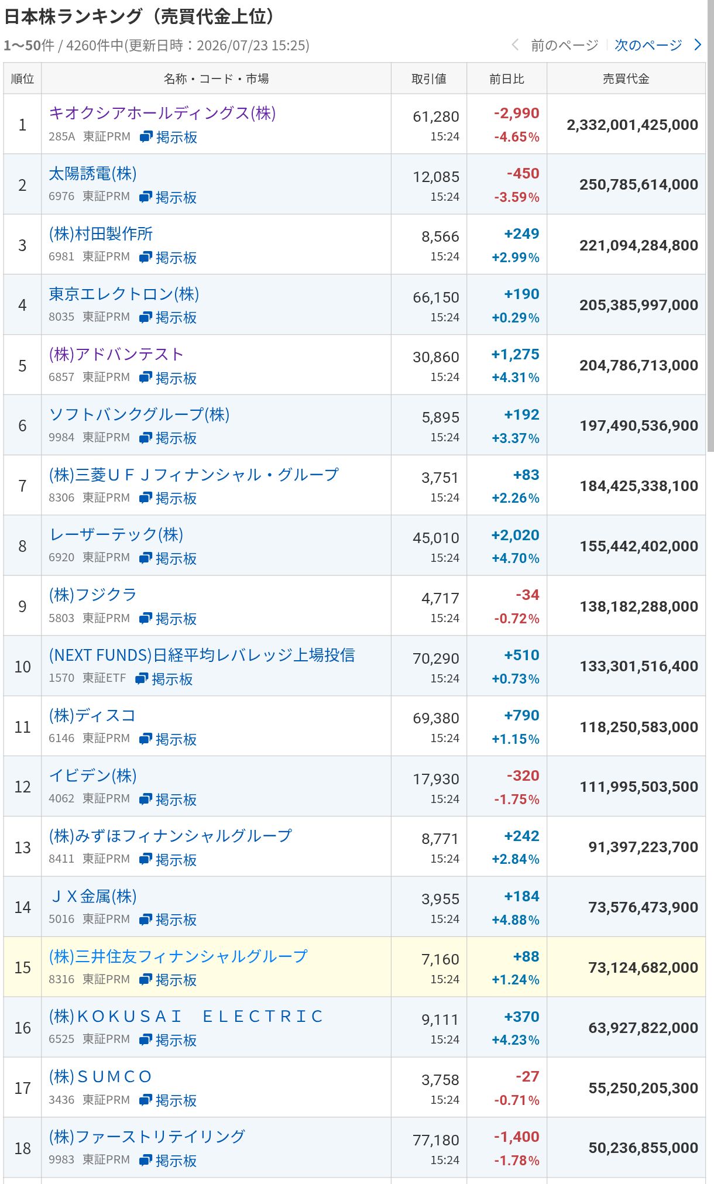
Task: Click rank number 15 cell
Action: pyautogui.click(x=22, y=967)
